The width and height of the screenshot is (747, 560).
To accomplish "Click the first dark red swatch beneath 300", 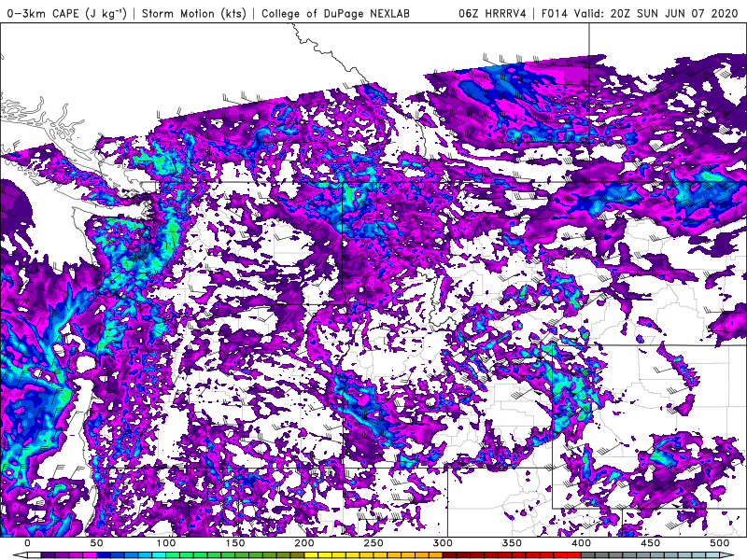I will 449,555.
